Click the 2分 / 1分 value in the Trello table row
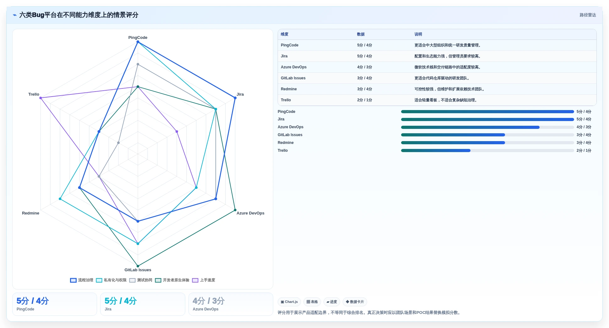The width and height of the screenshot is (609, 328). pos(365,100)
